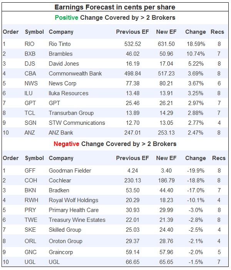231x270 pixels.
Task: Click the -19.9% change value
Action: point(195,170)
